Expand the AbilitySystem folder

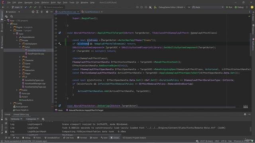(20, 44)
